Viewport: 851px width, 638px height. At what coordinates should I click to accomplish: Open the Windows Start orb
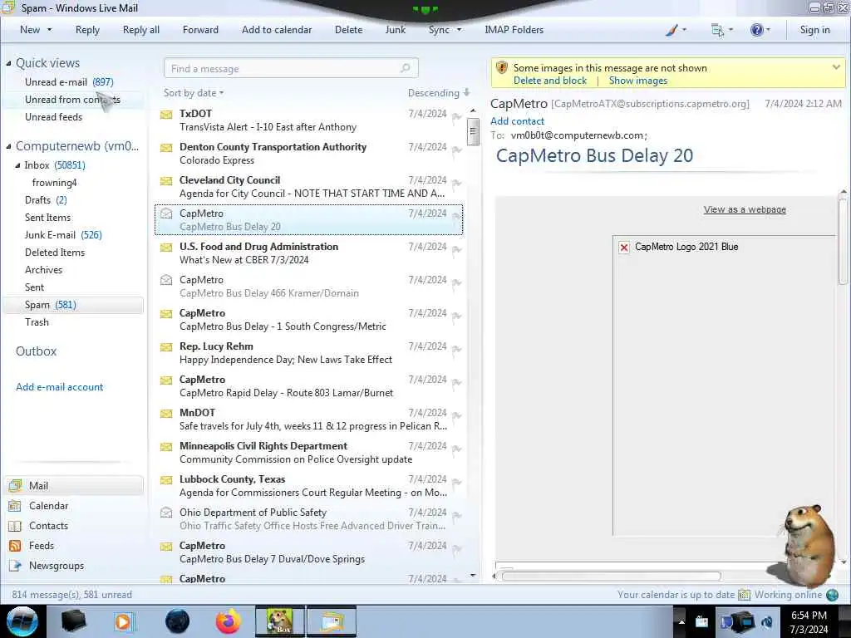(x=22, y=621)
